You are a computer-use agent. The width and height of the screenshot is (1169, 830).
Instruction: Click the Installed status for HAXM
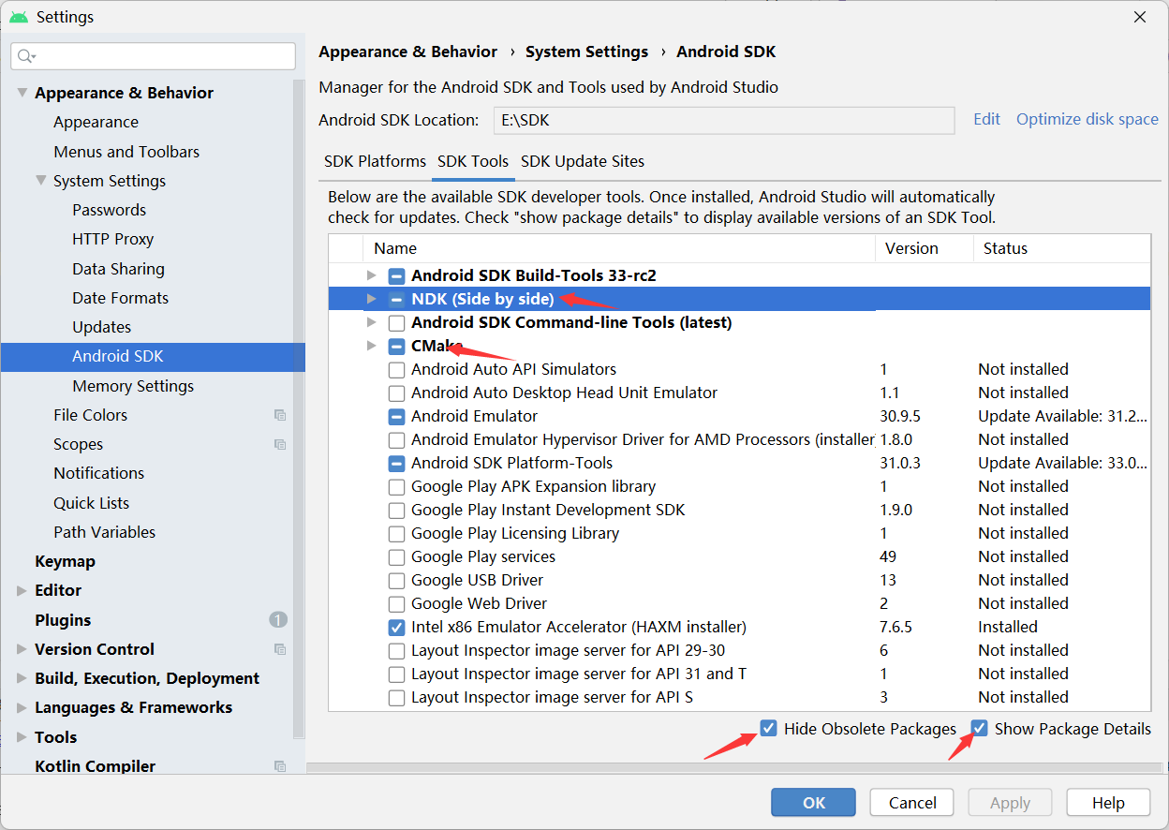[x=1008, y=627]
